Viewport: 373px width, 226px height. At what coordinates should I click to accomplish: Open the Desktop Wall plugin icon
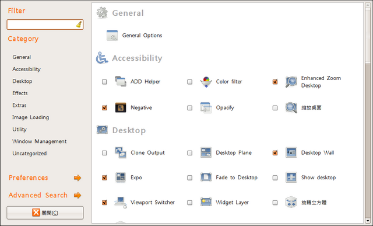coord(291,152)
